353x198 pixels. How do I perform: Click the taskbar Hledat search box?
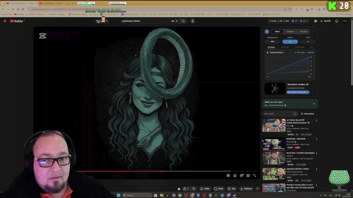137,195
